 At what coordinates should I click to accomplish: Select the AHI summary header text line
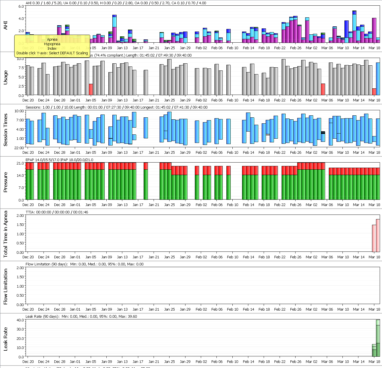pyautogui.click(x=116, y=3)
